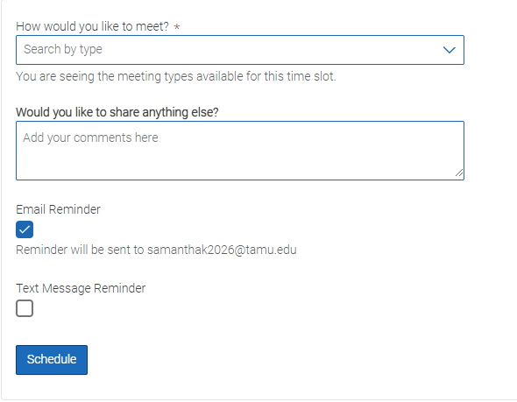The image size is (517, 402).
Task: Click the Schedule button
Action: click(52, 360)
